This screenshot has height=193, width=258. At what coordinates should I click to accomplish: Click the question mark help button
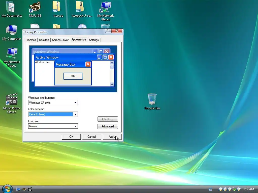(x=108, y=31)
